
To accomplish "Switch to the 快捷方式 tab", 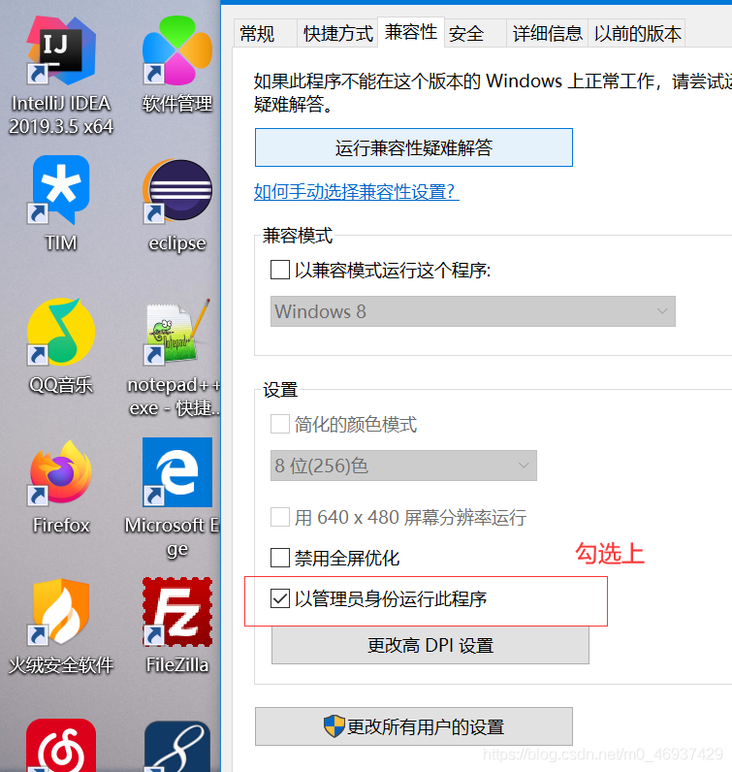I will coord(337,34).
